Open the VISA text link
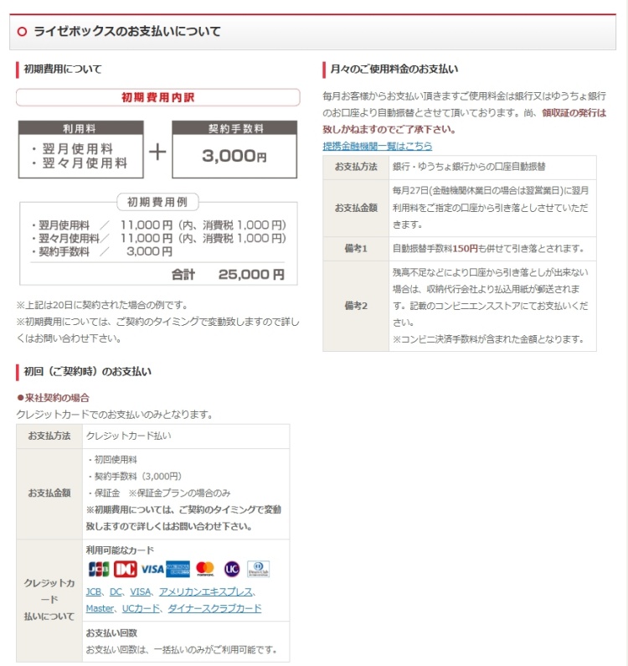 tap(141, 591)
